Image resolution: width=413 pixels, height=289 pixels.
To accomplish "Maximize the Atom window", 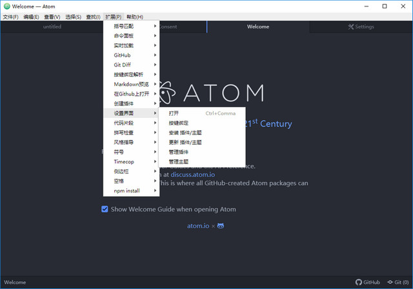I will [385, 6].
